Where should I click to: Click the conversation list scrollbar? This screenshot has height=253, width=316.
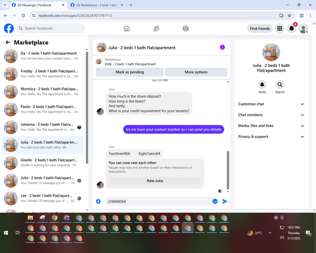coord(87,108)
